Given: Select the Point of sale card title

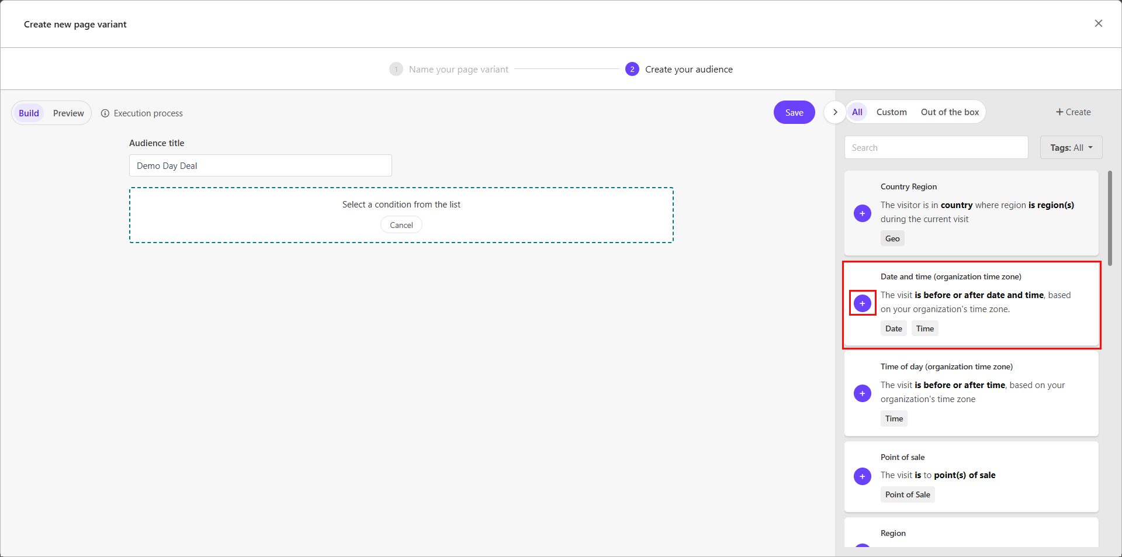Looking at the screenshot, I should pyautogui.click(x=902, y=457).
